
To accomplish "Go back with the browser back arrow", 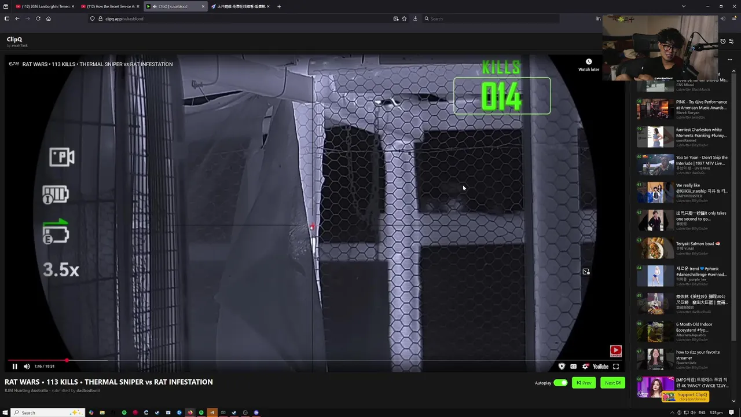I will point(17,19).
